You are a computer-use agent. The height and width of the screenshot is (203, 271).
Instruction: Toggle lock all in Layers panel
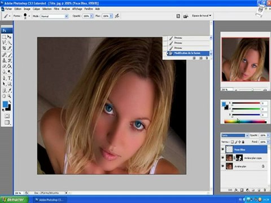[243, 142]
